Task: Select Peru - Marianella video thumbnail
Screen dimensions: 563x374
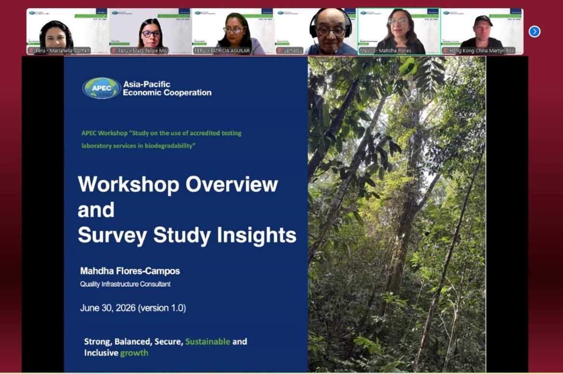Action: (x=68, y=32)
